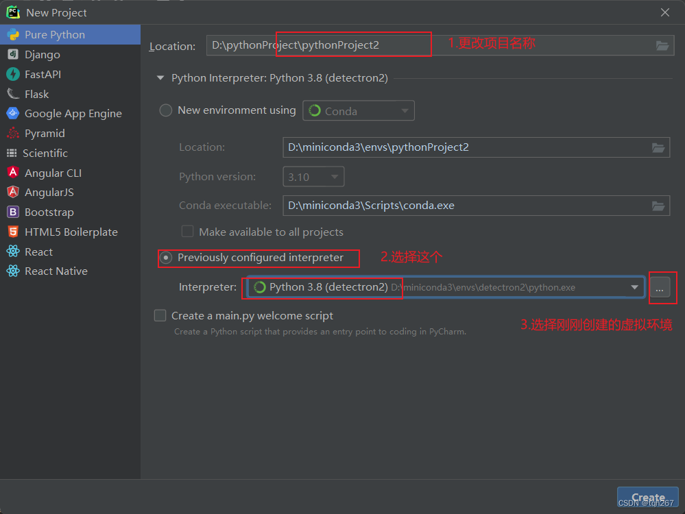Click the Create button
The width and height of the screenshot is (685, 514).
coord(647,498)
